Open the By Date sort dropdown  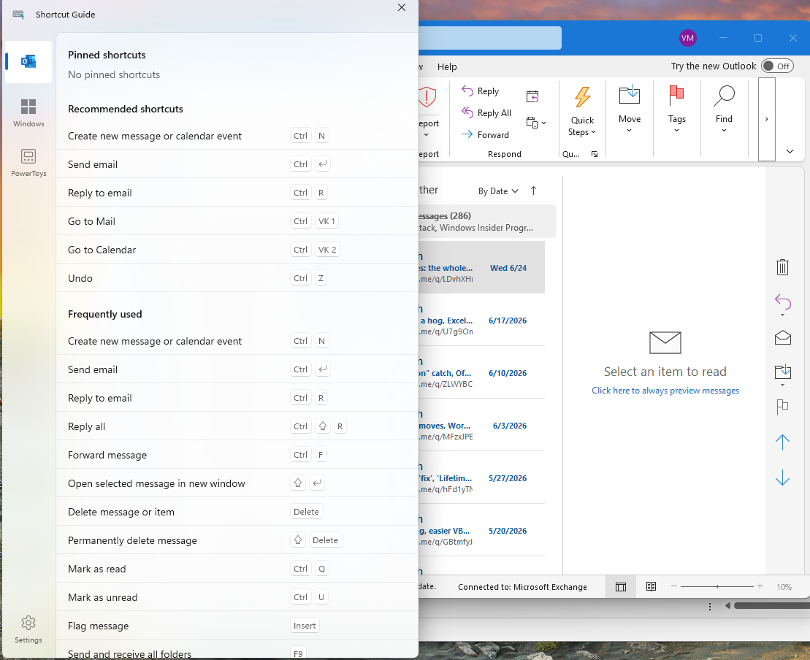[498, 191]
